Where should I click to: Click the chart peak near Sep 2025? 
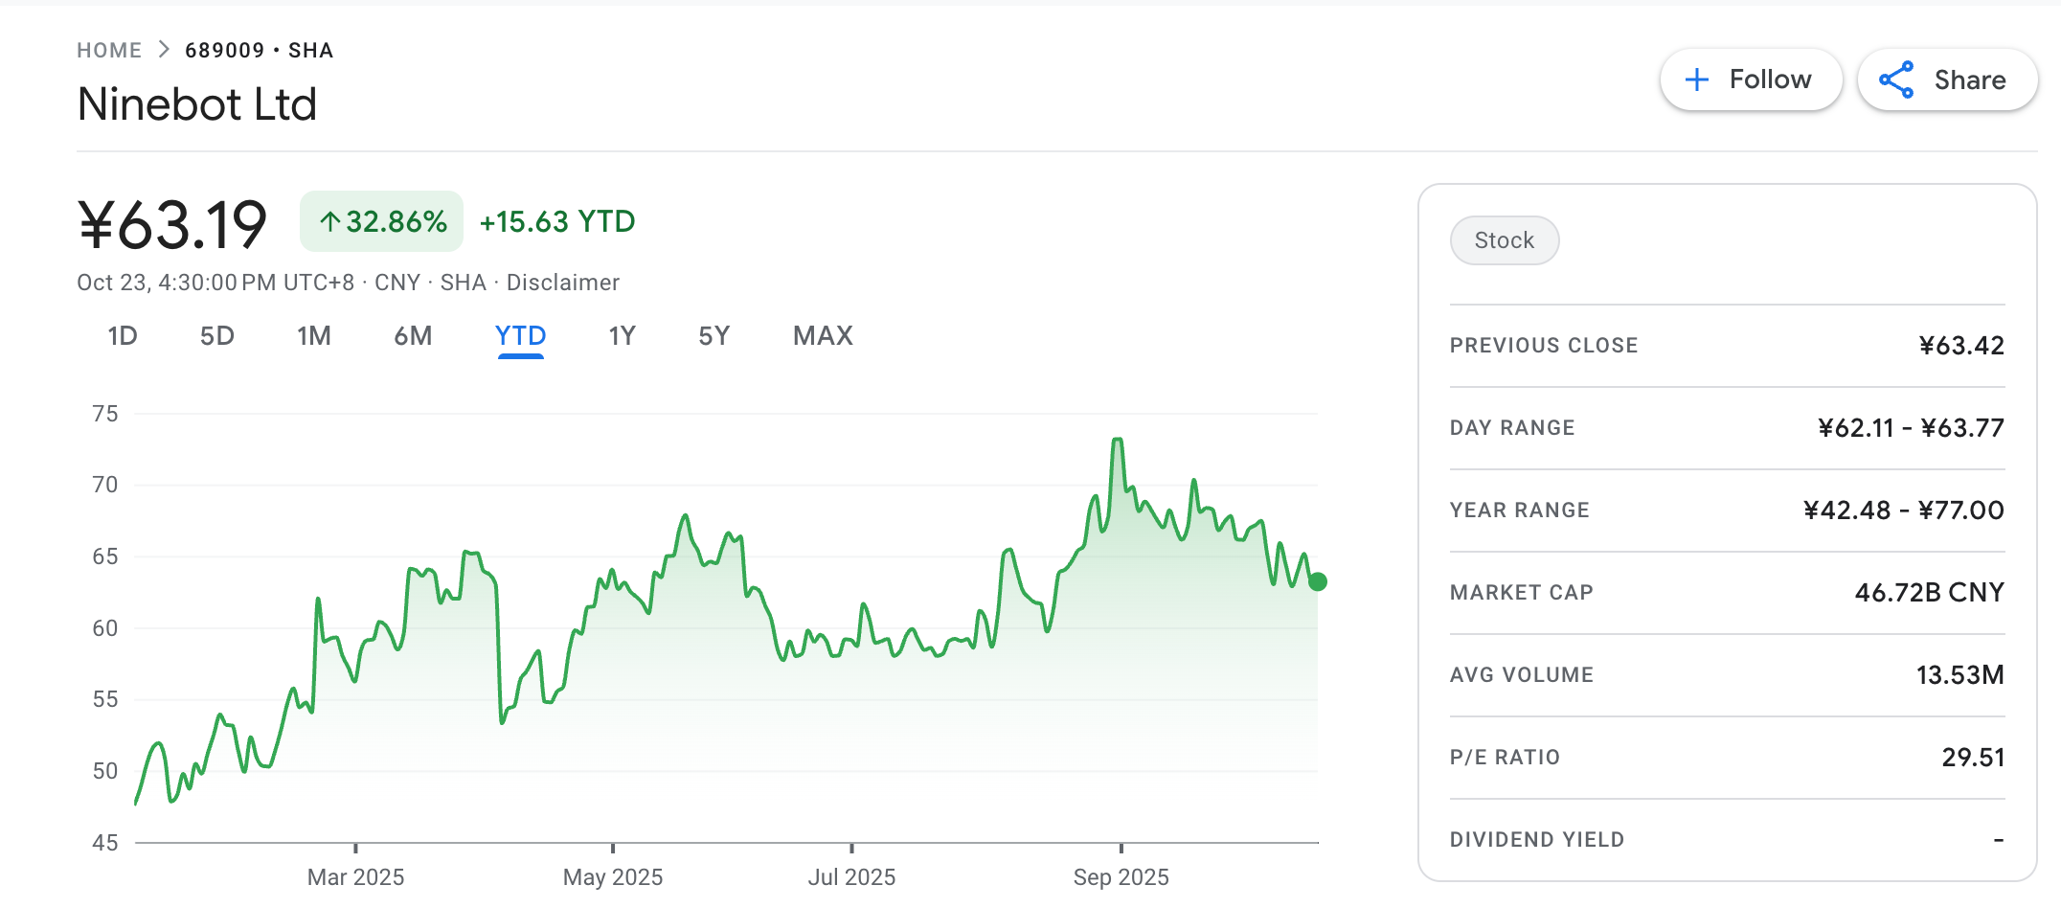(x=1118, y=440)
